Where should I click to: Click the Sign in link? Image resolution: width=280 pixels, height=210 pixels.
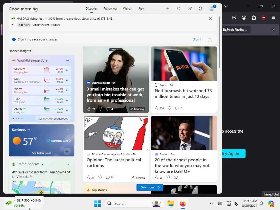click(x=198, y=39)
